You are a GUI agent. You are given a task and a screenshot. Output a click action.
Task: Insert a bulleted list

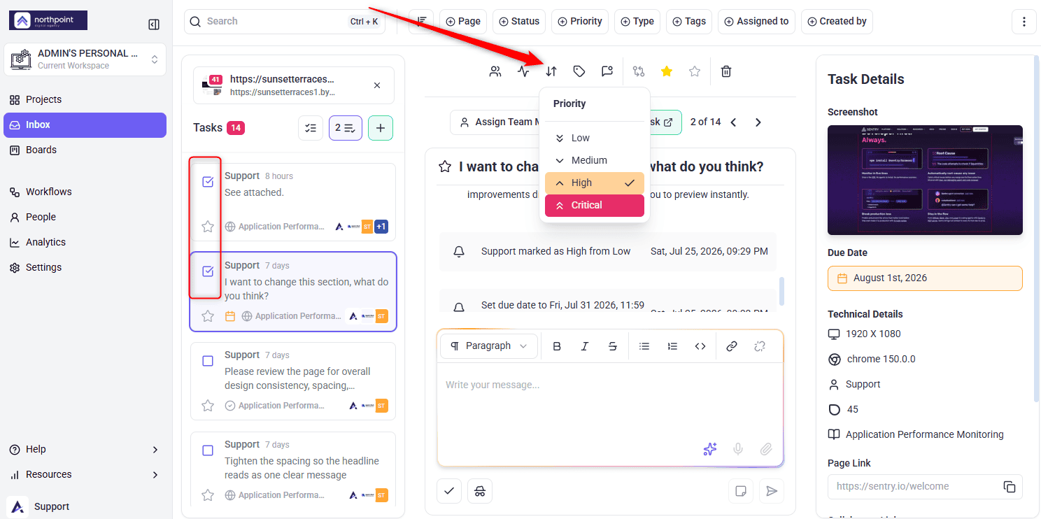tap(644, 346)
